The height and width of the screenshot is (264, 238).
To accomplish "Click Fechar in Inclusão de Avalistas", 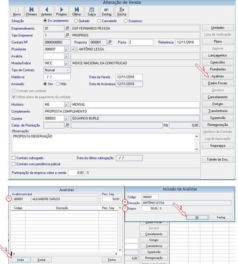I will tap(221, 217).
